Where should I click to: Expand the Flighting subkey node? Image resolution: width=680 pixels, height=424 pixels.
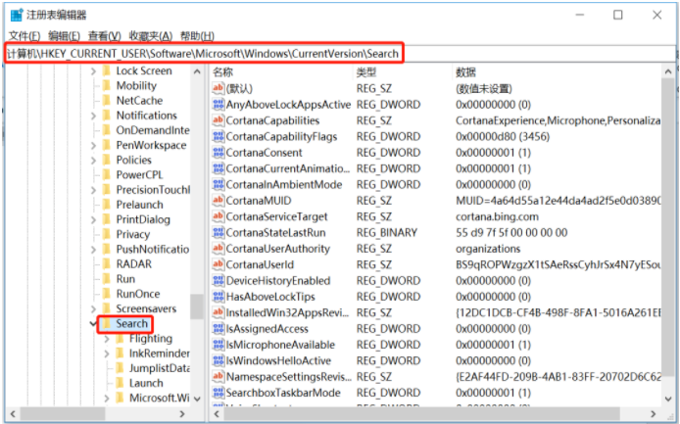[106, 339]
